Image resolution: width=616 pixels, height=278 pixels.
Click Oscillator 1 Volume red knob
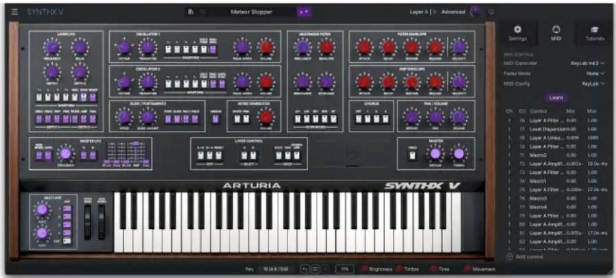[266, 48]
